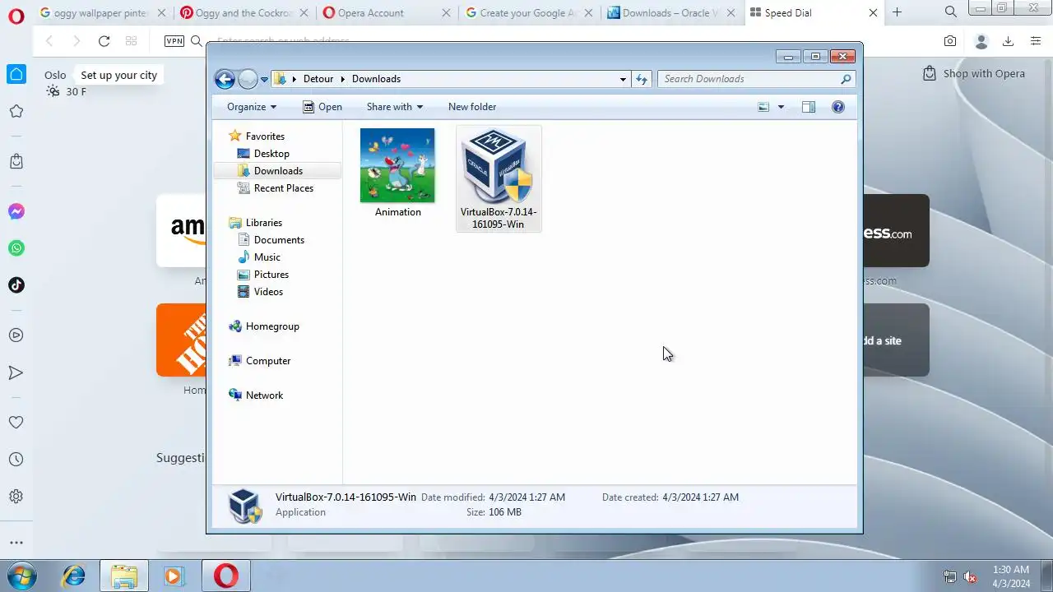Open Opera home icon in sidebar
Screen dimensions: 1053x592
16,74
